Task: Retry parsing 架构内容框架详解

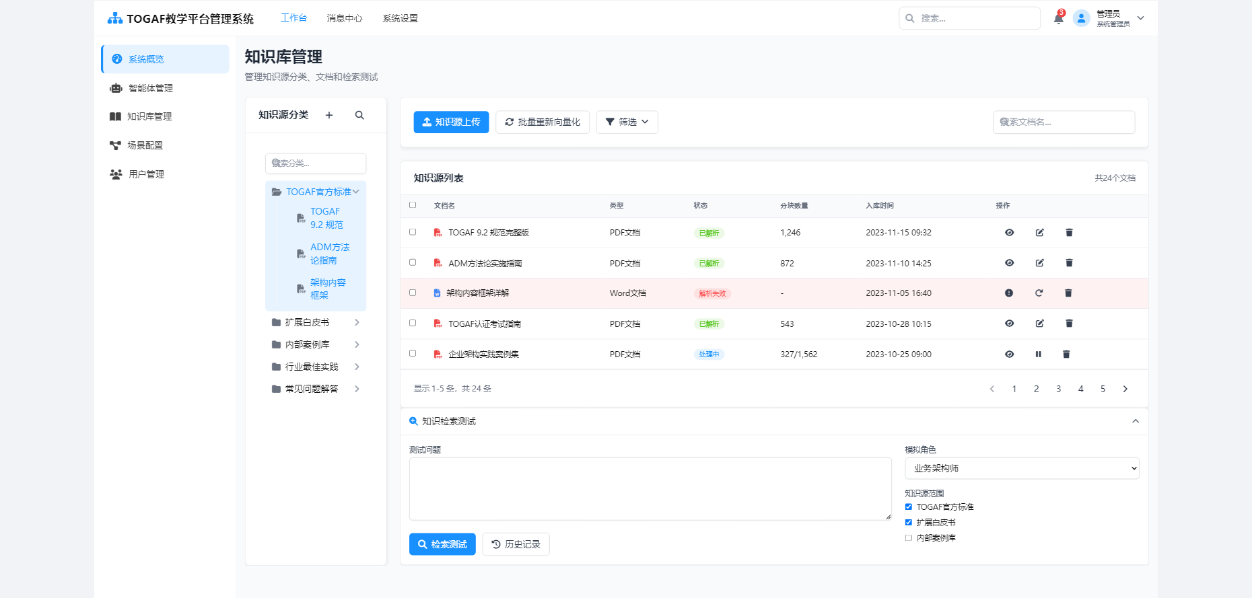Action: (x=1039, y=293)
